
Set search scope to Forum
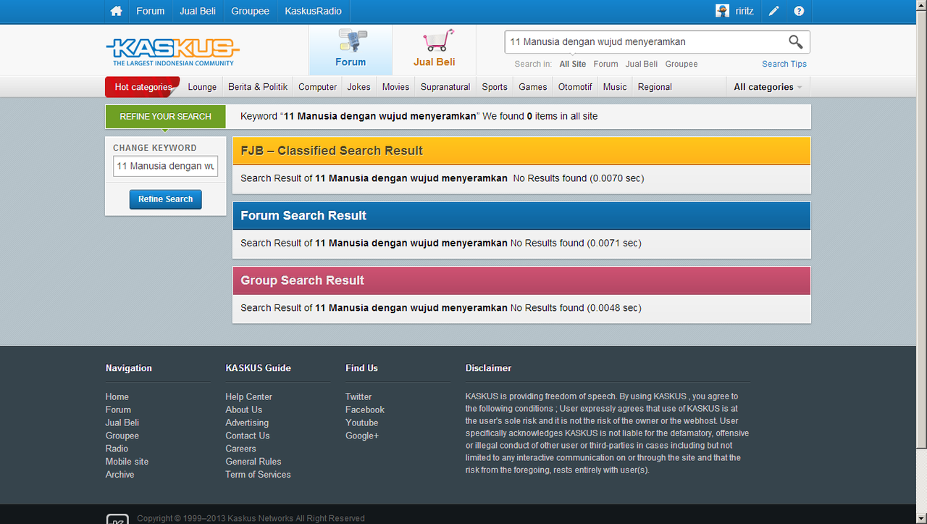(605, 64)
